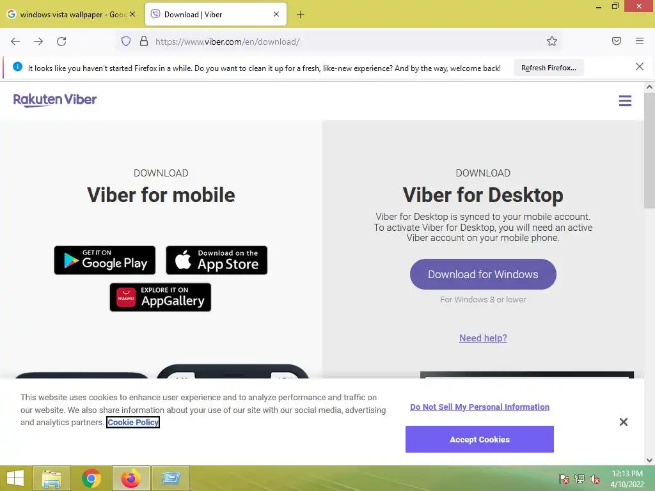Close the Download | Viber tab
The height and width of the screenshot is (491, 655).
(x=276, y=14)
